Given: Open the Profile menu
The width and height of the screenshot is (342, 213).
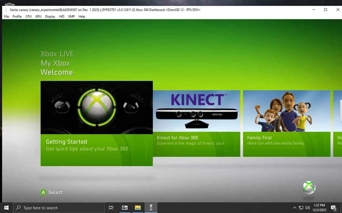Looking at the screenshot, I should tap(17, 17).
